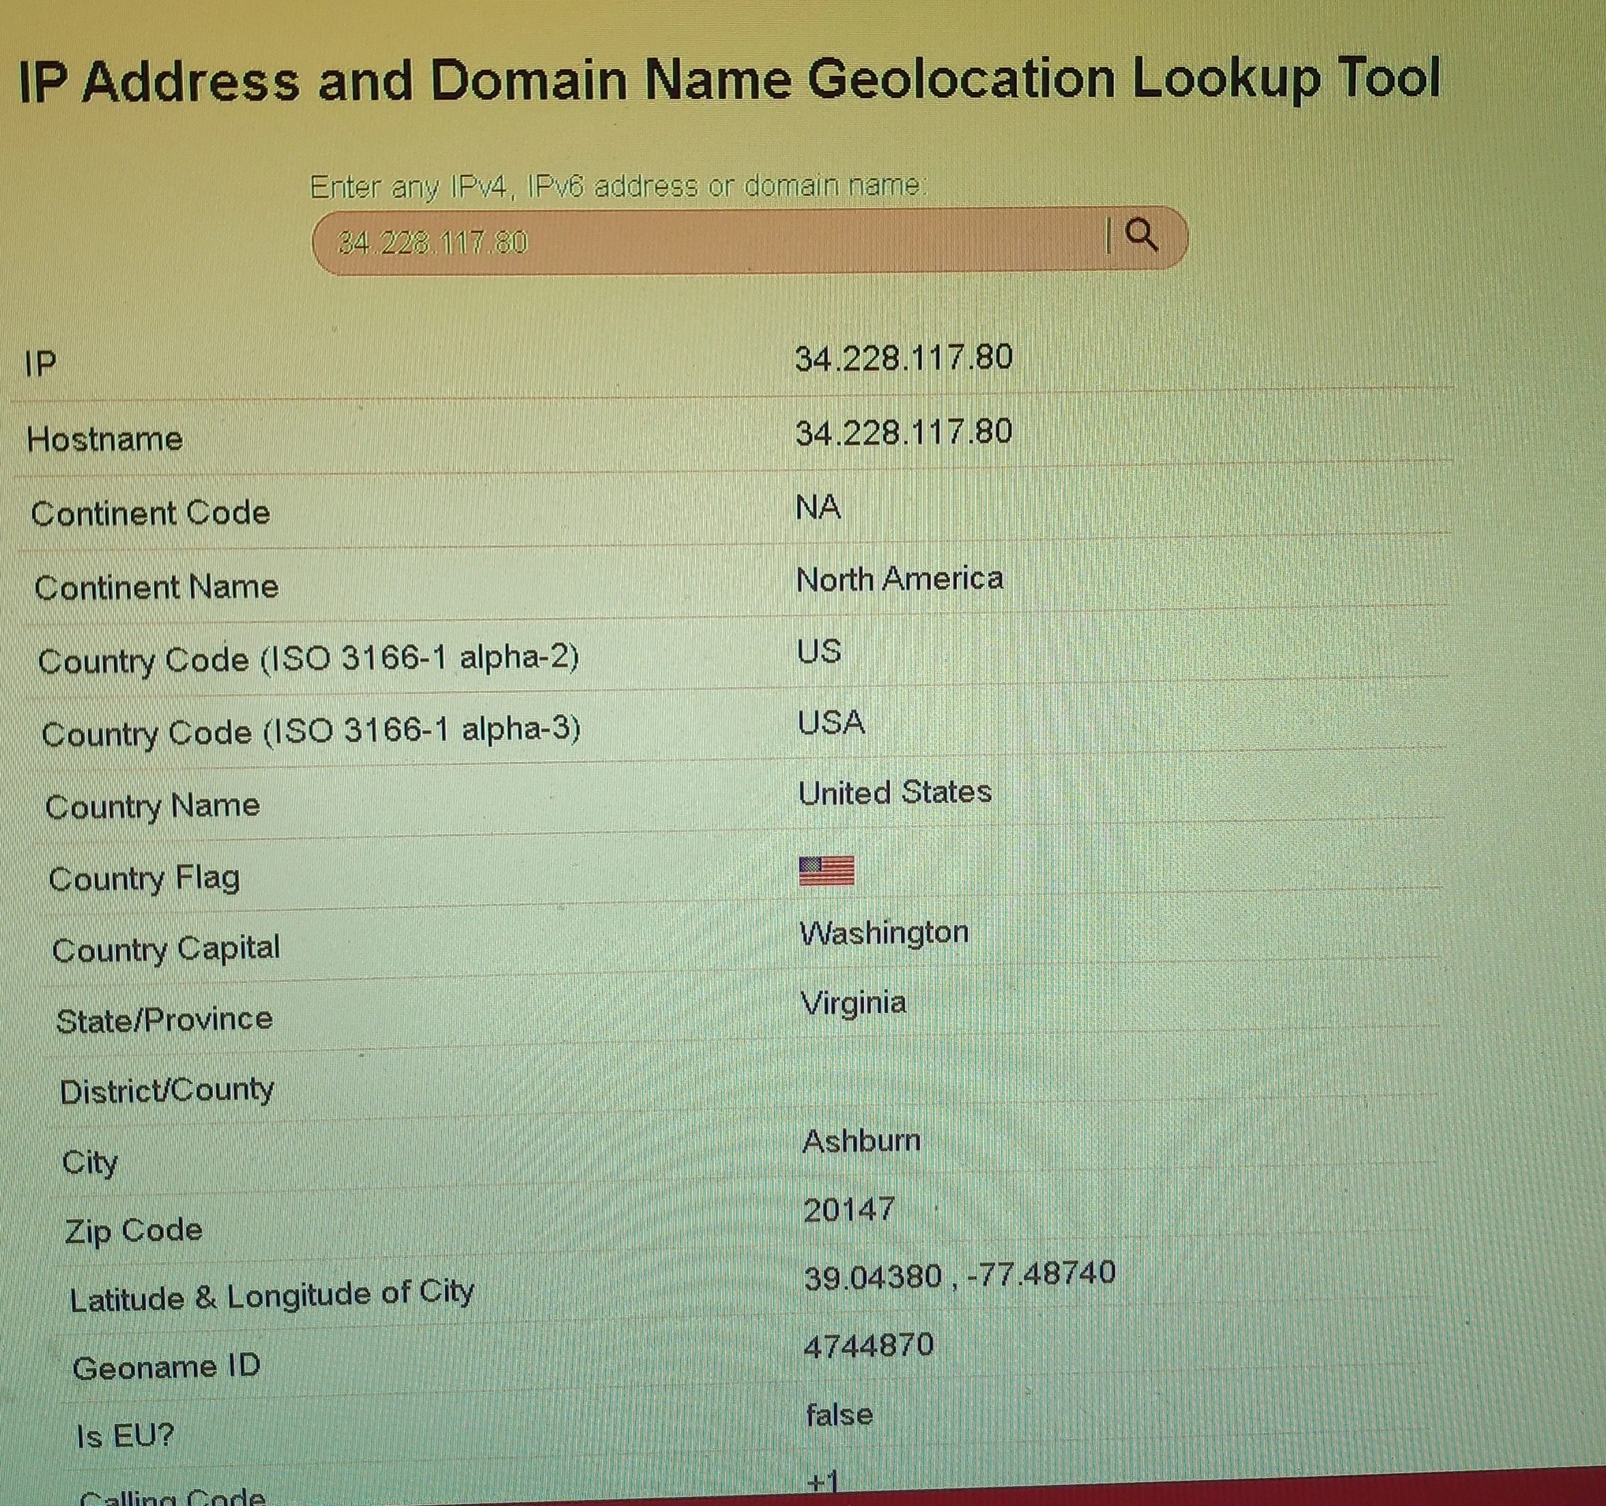Click the latitude and longitude coordinates value

tap(958, 1275)
